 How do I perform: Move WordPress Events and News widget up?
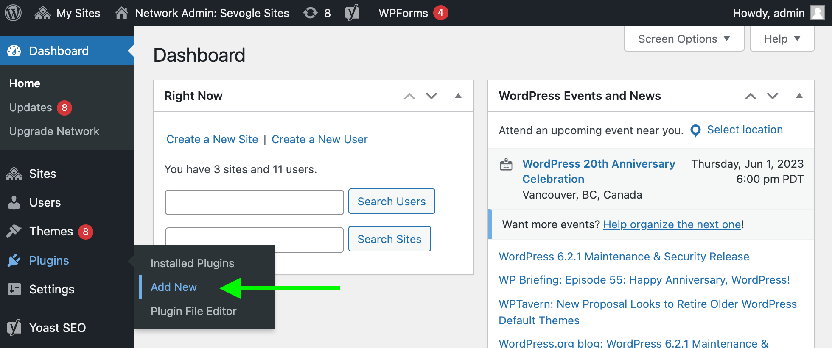tap(750, 96)
